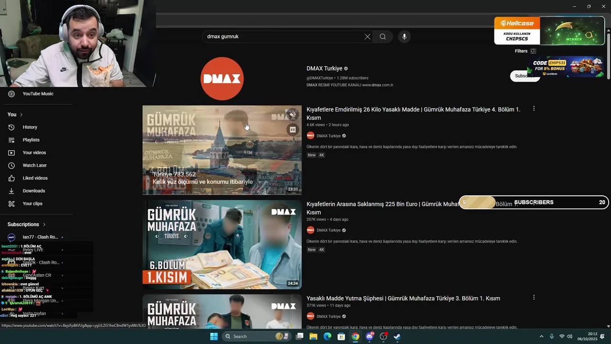Subscribe to the DMAX Turkiye channel
This screenshot has width=611, height=344.
click(525, 76)
